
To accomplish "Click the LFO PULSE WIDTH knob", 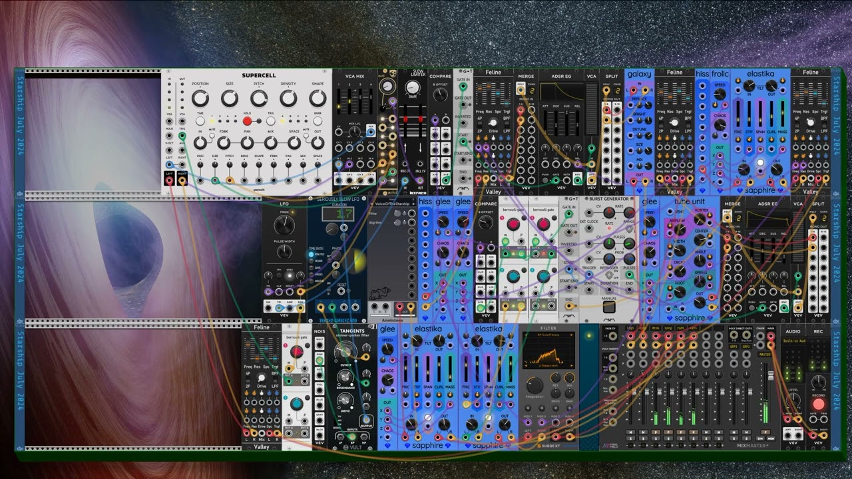I will (x=284, y=251).
